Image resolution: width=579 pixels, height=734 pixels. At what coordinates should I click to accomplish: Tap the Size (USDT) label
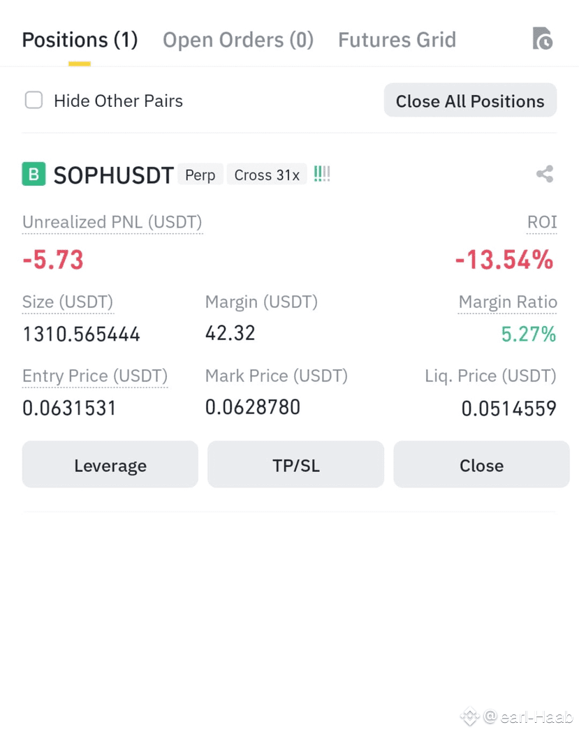pos(68,302)
